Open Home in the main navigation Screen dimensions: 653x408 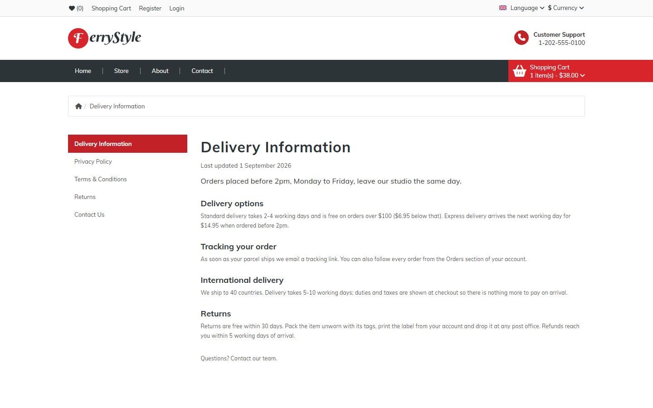click(x=83, y=71)
